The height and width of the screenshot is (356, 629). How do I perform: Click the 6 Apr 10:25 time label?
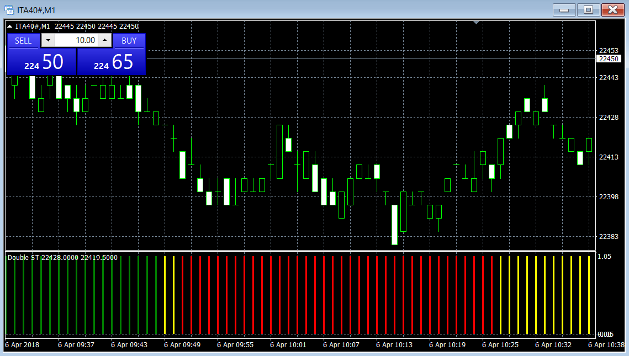pos(500,344)
